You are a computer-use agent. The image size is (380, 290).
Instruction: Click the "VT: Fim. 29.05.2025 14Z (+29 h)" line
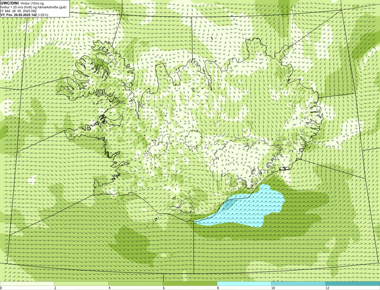[24, 15]
